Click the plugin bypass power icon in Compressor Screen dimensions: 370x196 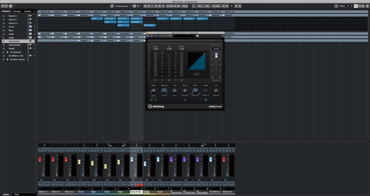tap(147, 36)
